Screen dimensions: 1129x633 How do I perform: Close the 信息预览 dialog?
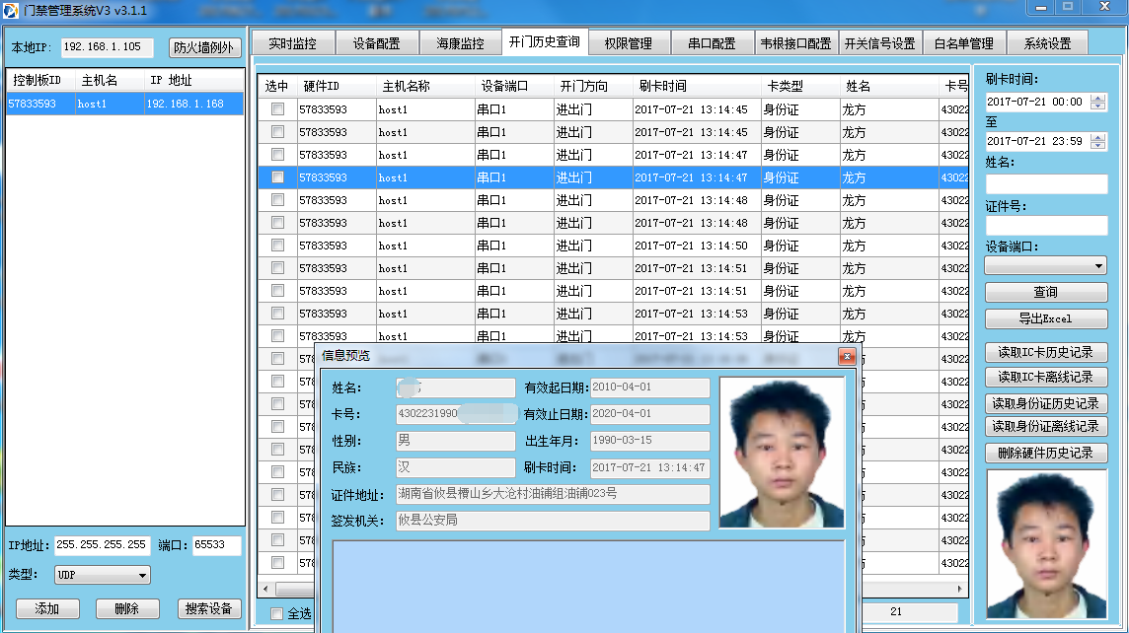pyautogui.click(x=846, y=357)
